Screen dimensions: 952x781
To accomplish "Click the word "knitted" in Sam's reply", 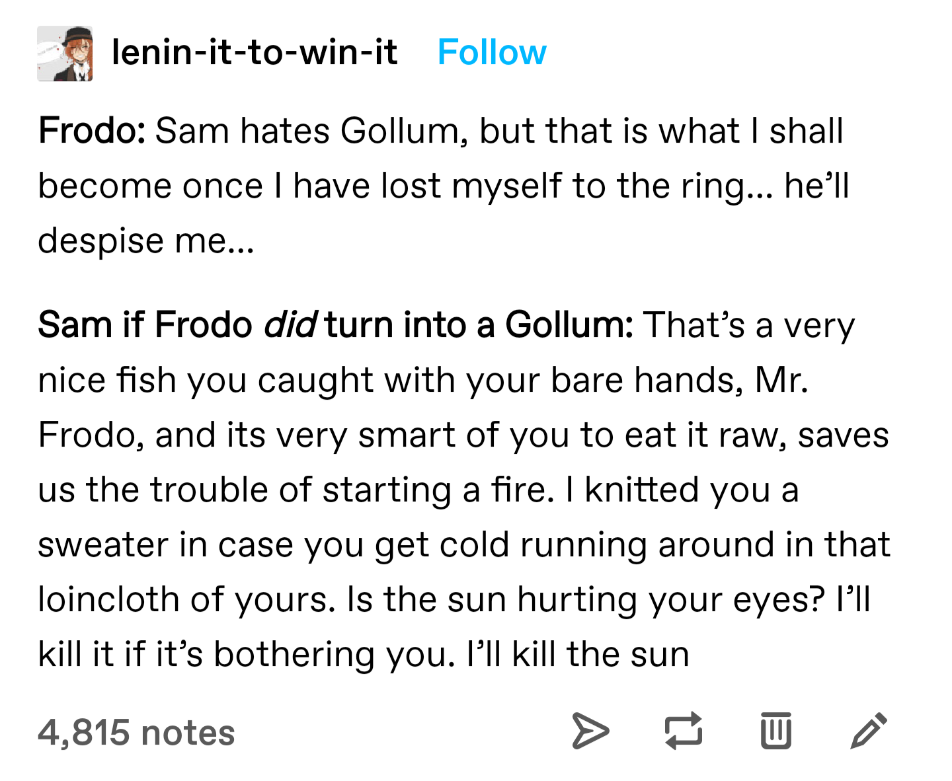I will [641, 490].
